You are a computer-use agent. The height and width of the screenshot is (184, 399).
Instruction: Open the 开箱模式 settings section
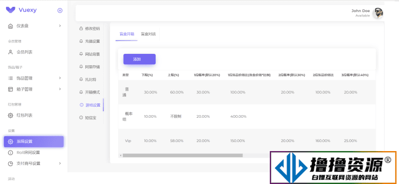point(90,92)
